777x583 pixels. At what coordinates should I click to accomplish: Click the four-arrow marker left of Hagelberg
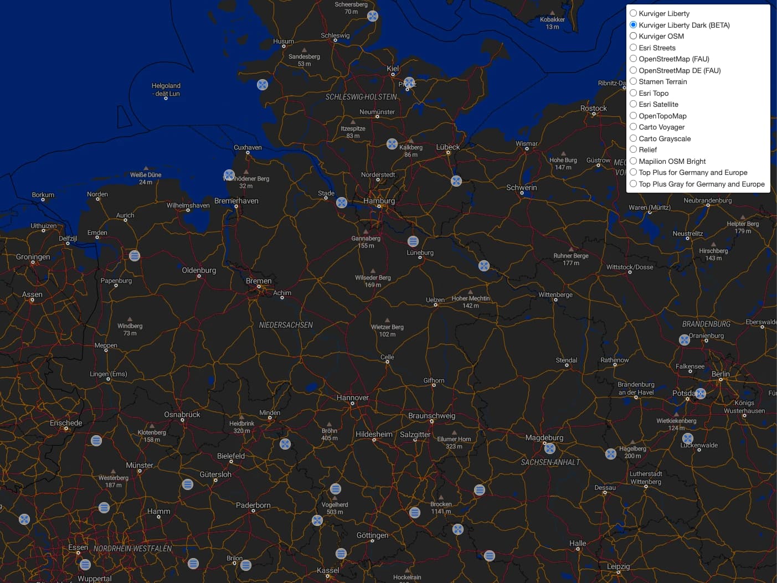pyautogui.click(x=611, y=454)
